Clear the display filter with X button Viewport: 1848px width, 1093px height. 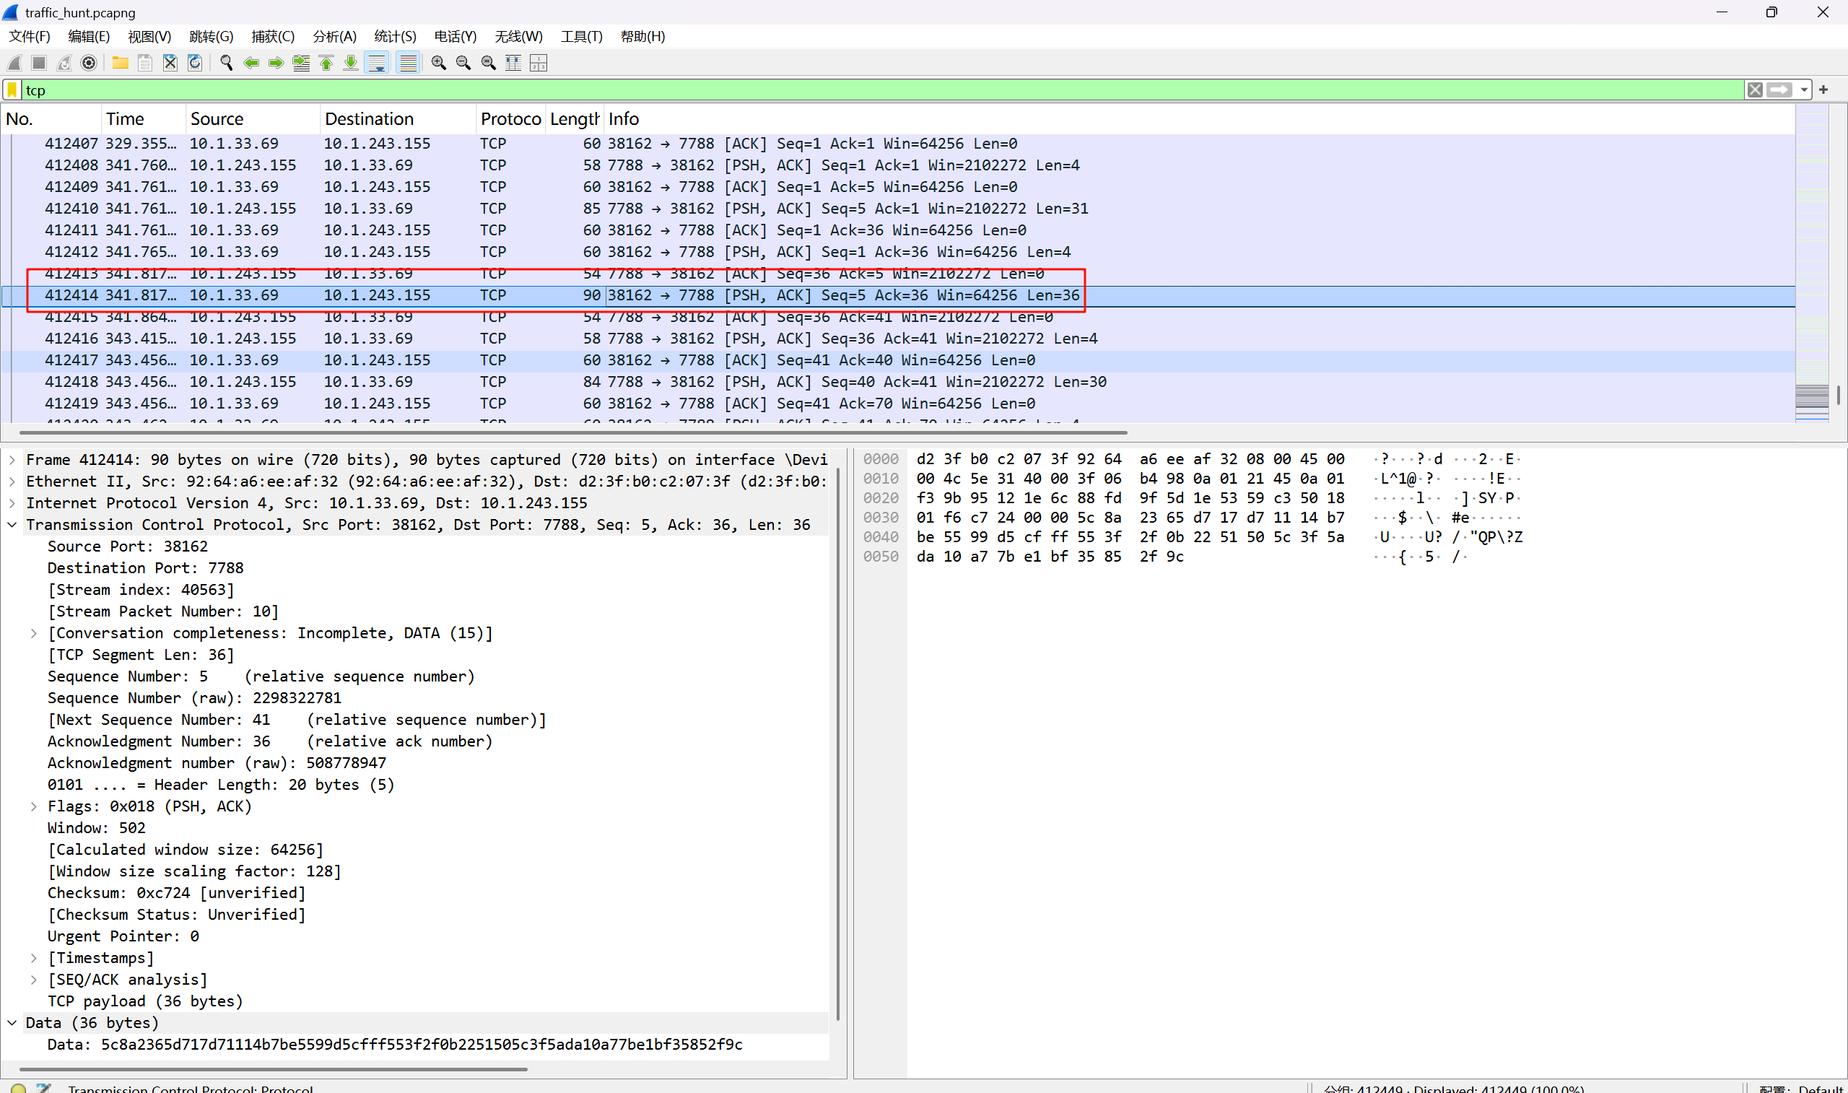1754,90
